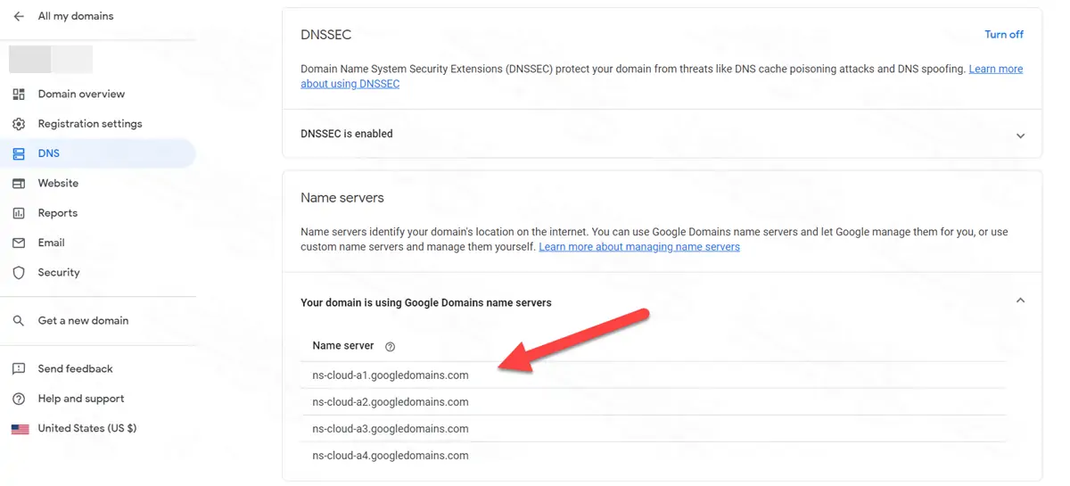Image resolution: width=1070 pixels, height=486 pixels.
Task: Select the ns-cloud-a1.googledomains.com name server row
Action: 391,375
